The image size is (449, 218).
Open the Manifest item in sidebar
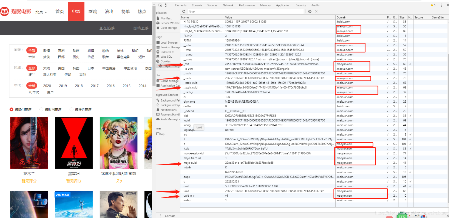tap(166, 18)
